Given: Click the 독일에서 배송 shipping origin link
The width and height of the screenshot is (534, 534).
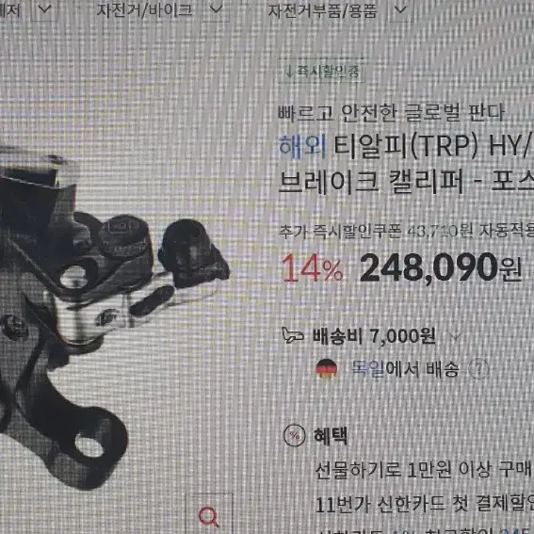Looking at the screenshot, I should coord(405,369).
